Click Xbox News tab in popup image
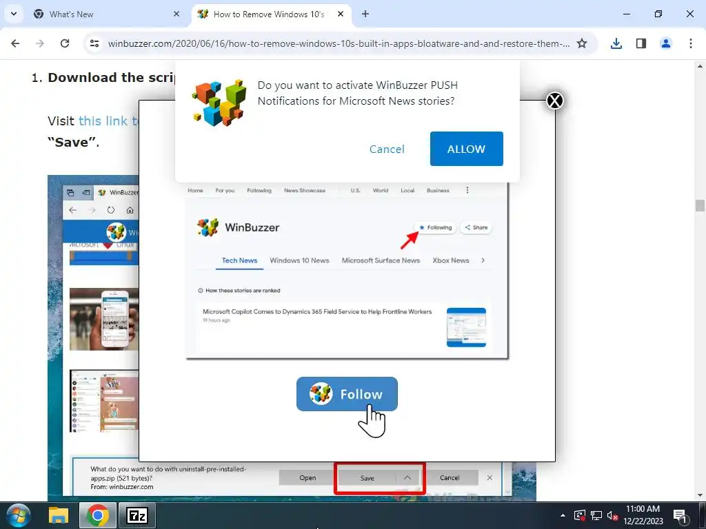The height and width of the screenshot is (529, 706). (x=451, y=260)
